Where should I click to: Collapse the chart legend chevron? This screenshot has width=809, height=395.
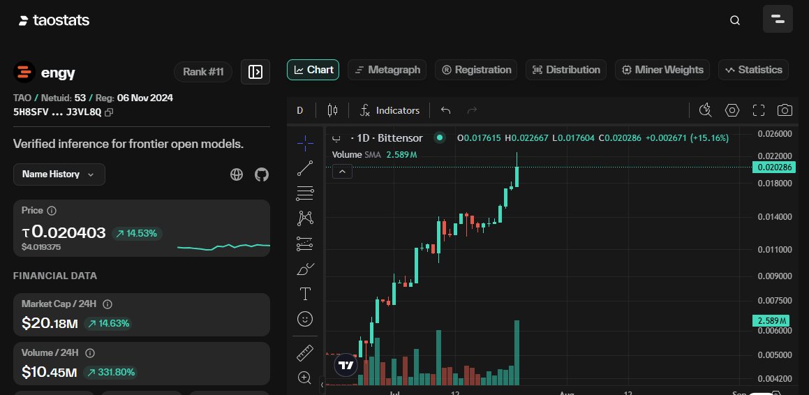[x=342, y=172]
